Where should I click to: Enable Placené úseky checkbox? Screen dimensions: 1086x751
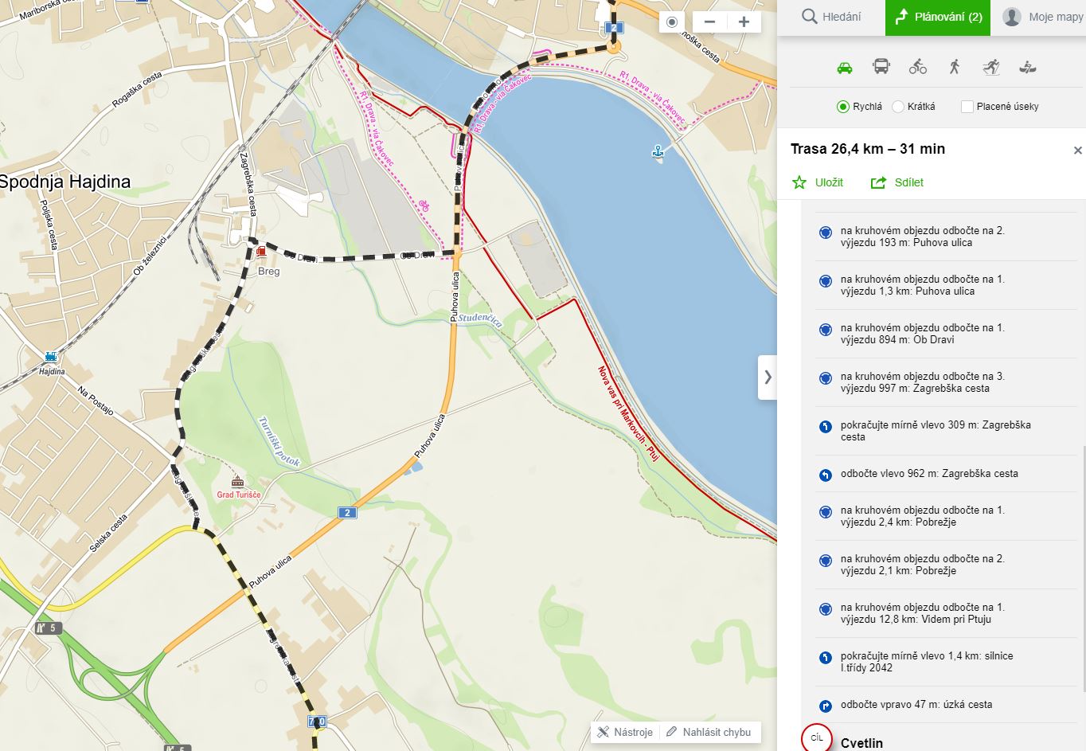pyautogui.click(x=967, y=107)
